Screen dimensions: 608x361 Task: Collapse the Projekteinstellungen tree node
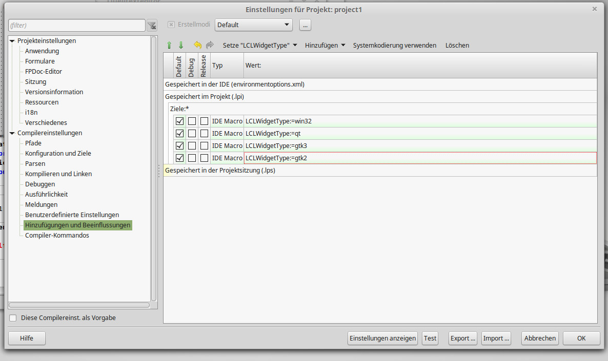pyautogui.click(x=12, y=41)
